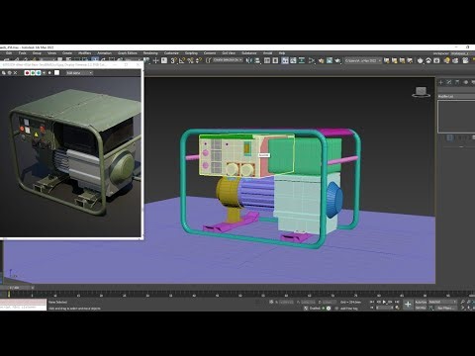This screenshot has width=475, height=356.
Task: Toggle Layer Explorer icon
Action: pos(275,60)
